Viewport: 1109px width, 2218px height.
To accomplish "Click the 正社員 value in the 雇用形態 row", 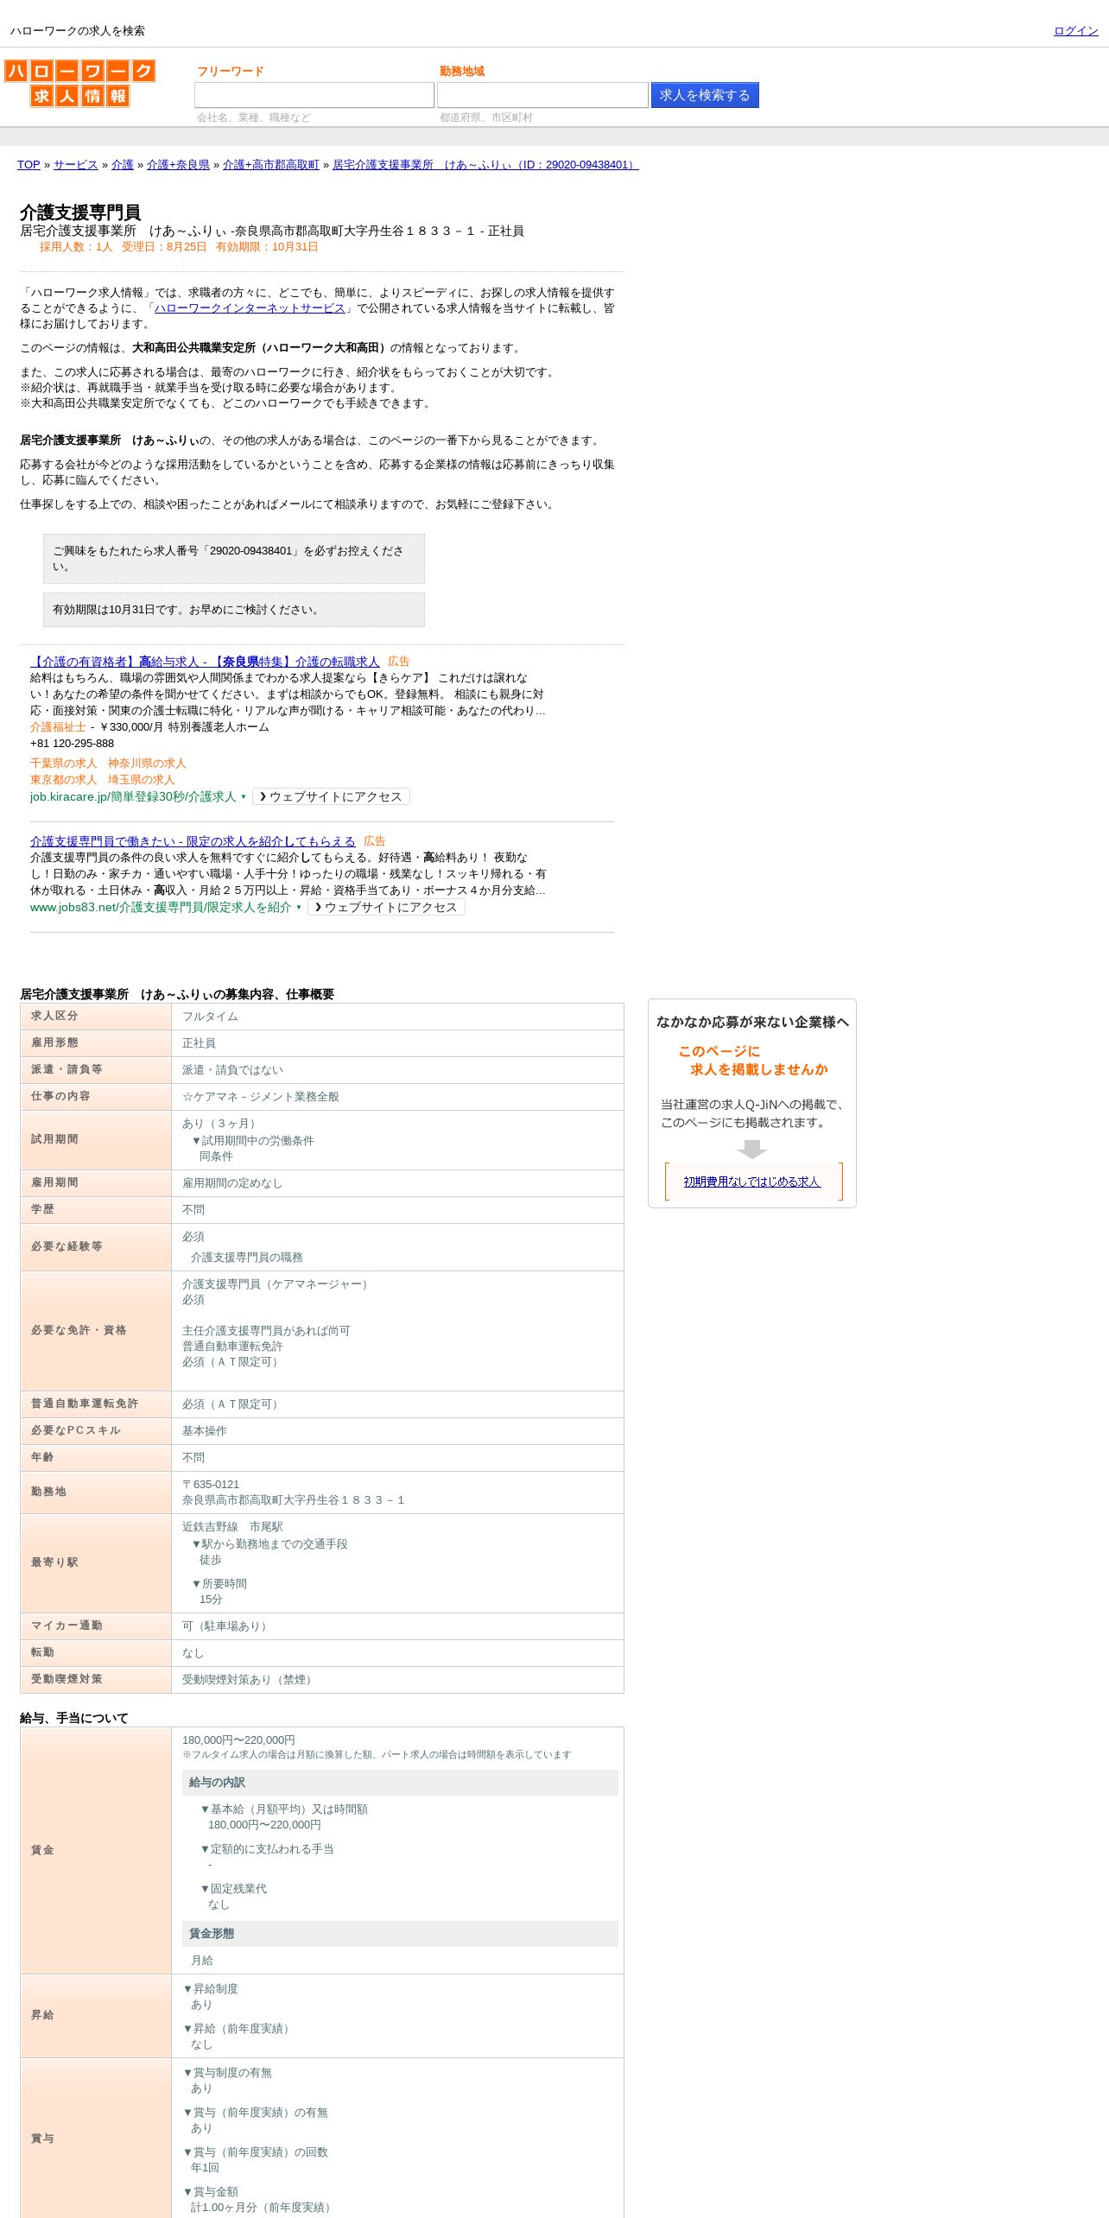I will 199,1043.
